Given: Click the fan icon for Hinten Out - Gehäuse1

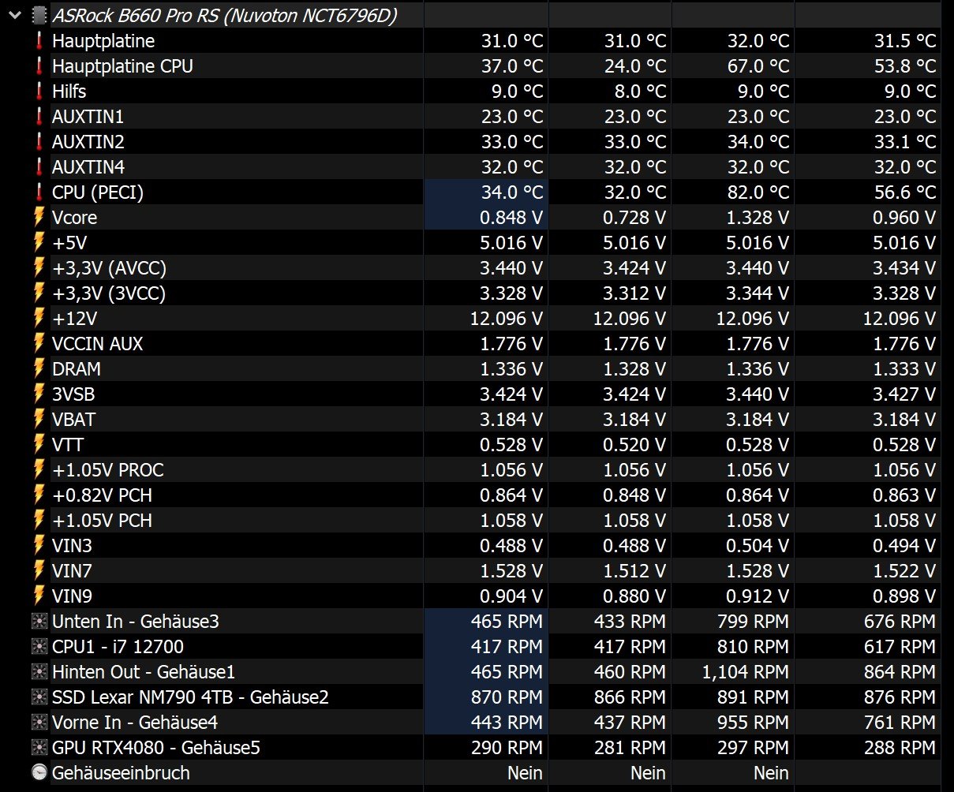Looking at the screenshot, I should point(39,672).
